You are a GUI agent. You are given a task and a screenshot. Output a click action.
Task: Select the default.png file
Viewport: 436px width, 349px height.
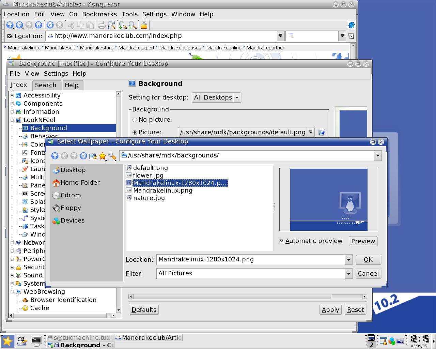(x=147, y=168)
